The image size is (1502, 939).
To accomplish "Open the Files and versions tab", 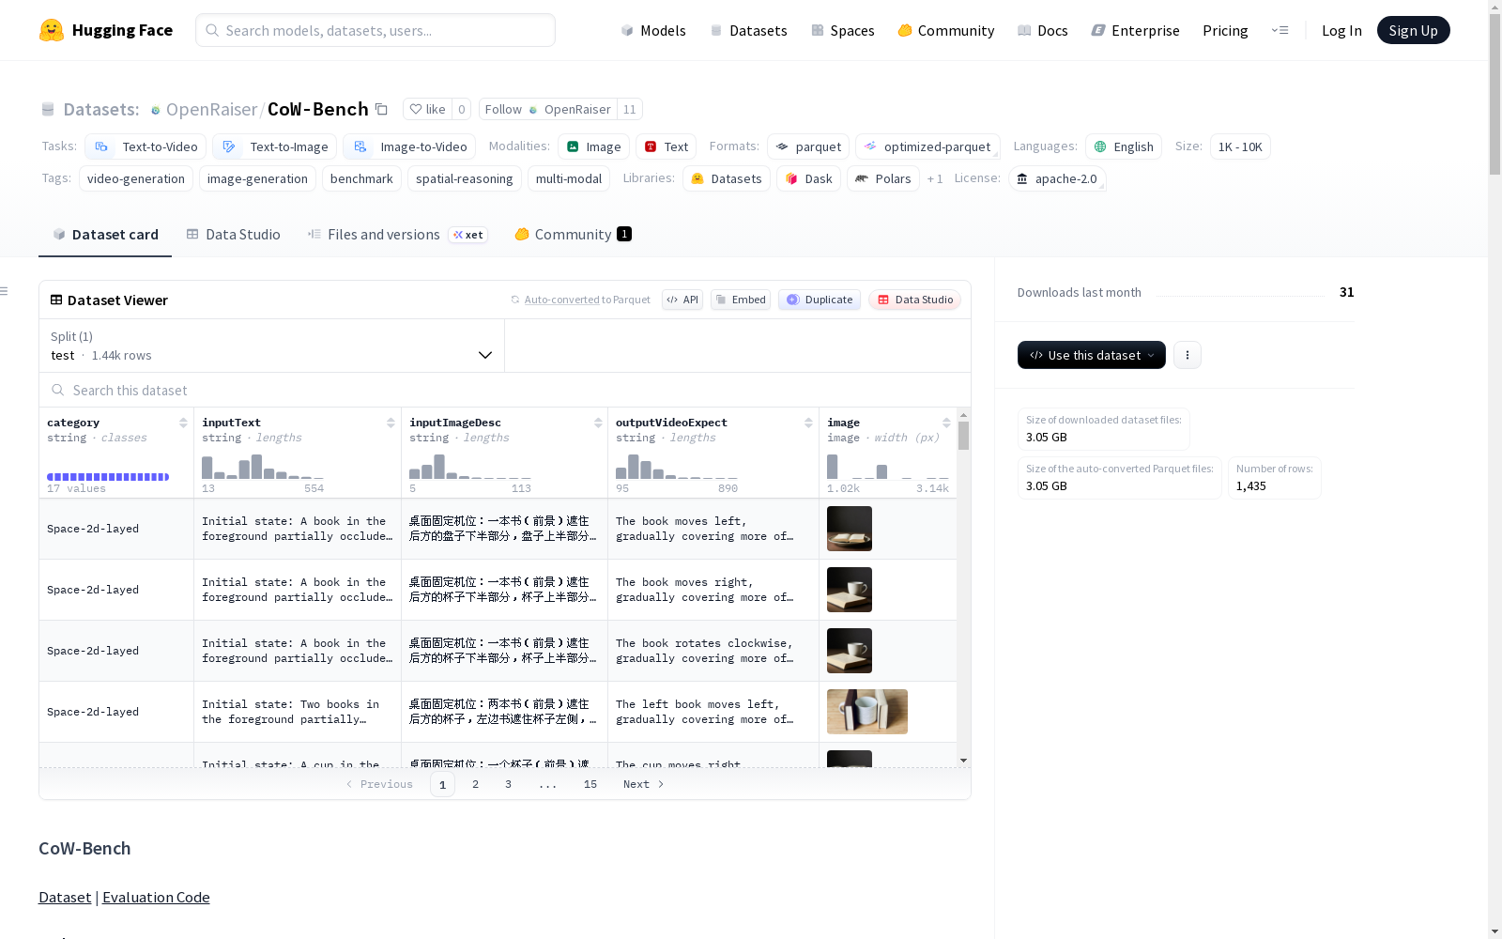I will (x=397, y=235).
